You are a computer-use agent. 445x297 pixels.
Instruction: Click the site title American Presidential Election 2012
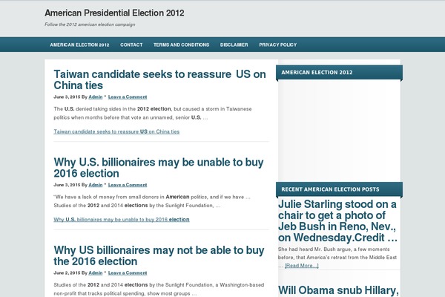coord(114,13)
